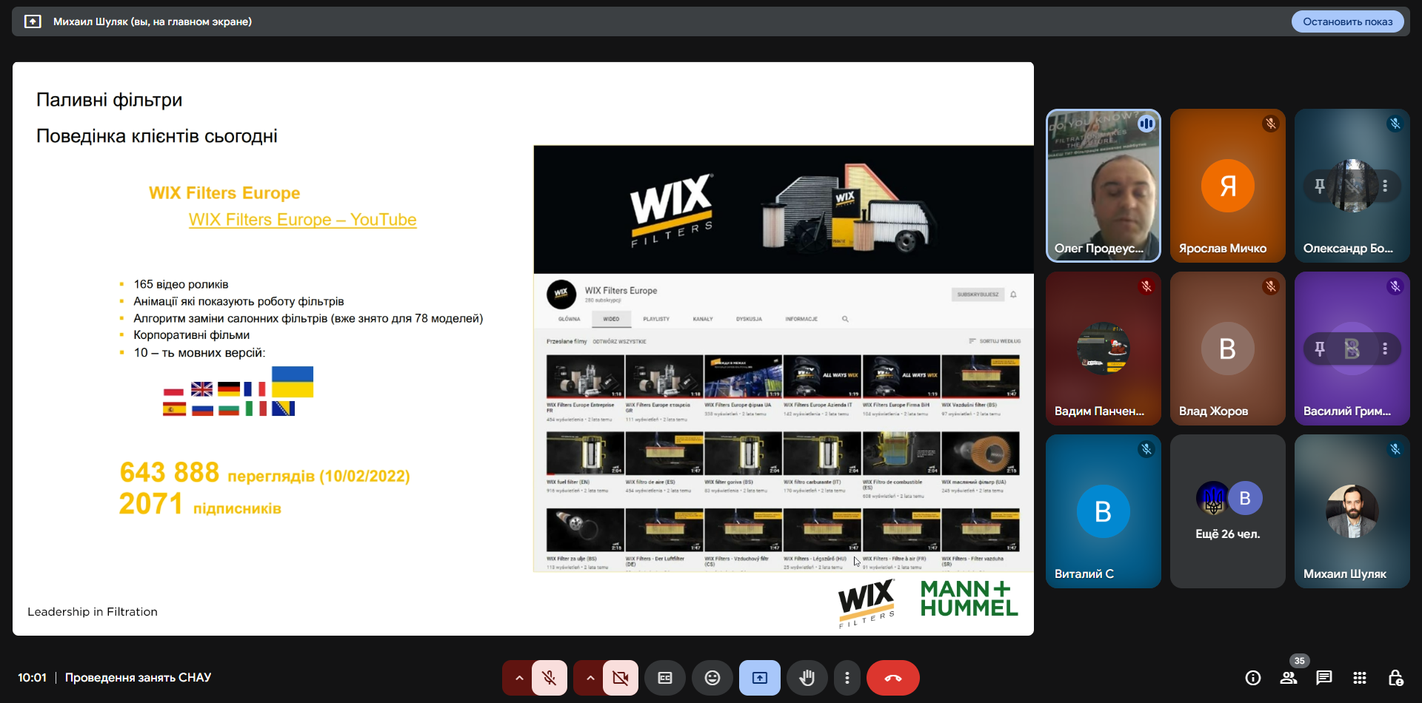The width and height of the screenshot is (1422, 703).
Task: Click muted mic icon on Влад Жоров tile
Action: [x=1271, y=286]
